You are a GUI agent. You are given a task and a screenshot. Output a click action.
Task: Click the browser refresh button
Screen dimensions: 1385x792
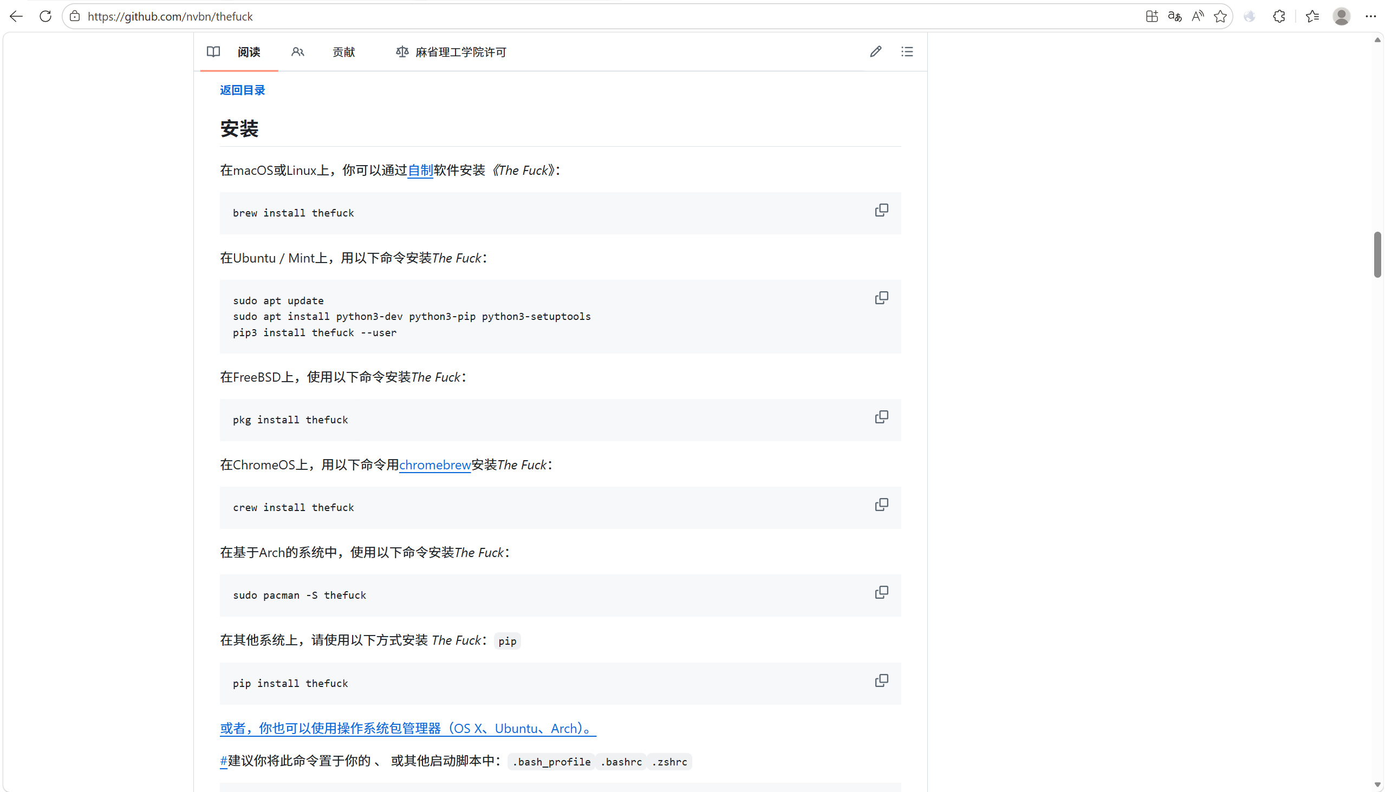pos(45,16)
